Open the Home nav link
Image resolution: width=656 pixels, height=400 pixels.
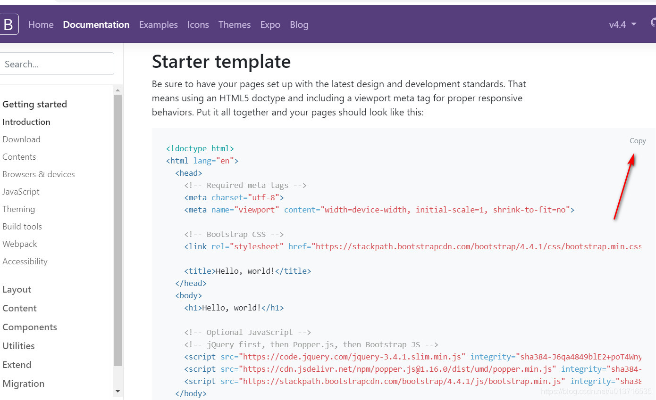coord(41,24)
